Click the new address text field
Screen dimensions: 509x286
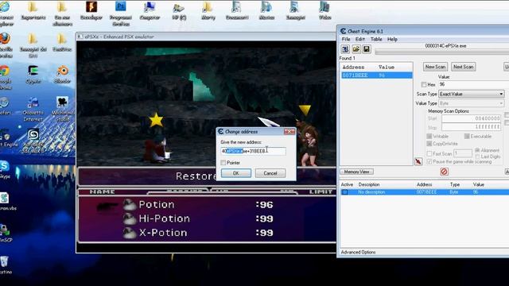[253, 151]
